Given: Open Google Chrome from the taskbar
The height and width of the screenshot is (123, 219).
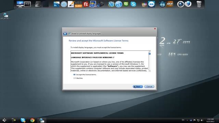Looking at the screenshot, I should (32, 120).
